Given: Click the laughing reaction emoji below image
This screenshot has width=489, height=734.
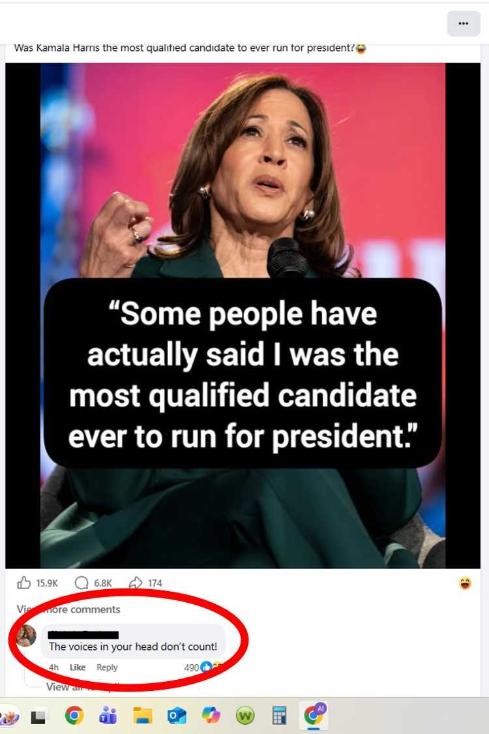Looking at the screenshot, I should [465, 583].
